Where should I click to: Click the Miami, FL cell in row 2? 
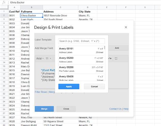(x=88, y=16)
